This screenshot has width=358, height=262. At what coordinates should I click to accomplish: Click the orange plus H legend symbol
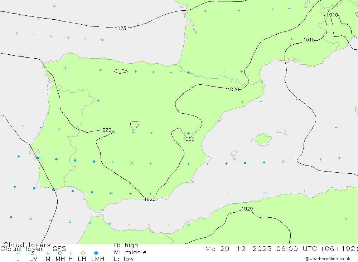click(x=71, y=253)
